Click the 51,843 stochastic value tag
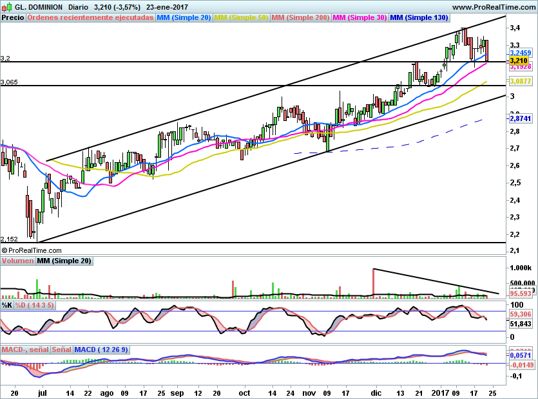This screenshot has height=399, width=538. click(x=521, y=324)
